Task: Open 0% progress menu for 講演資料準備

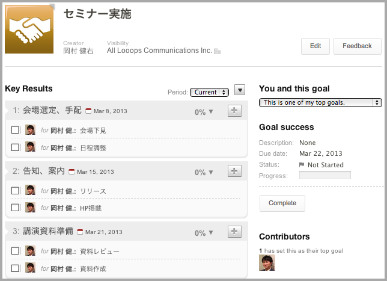Action: click(x=204, y=232)
